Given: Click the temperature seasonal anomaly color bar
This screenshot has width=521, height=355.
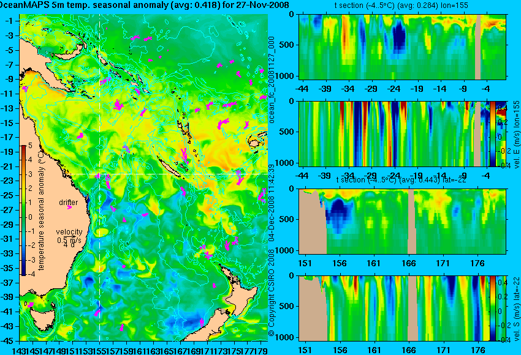Looking at the screenshot, I should tap(23, 211).
